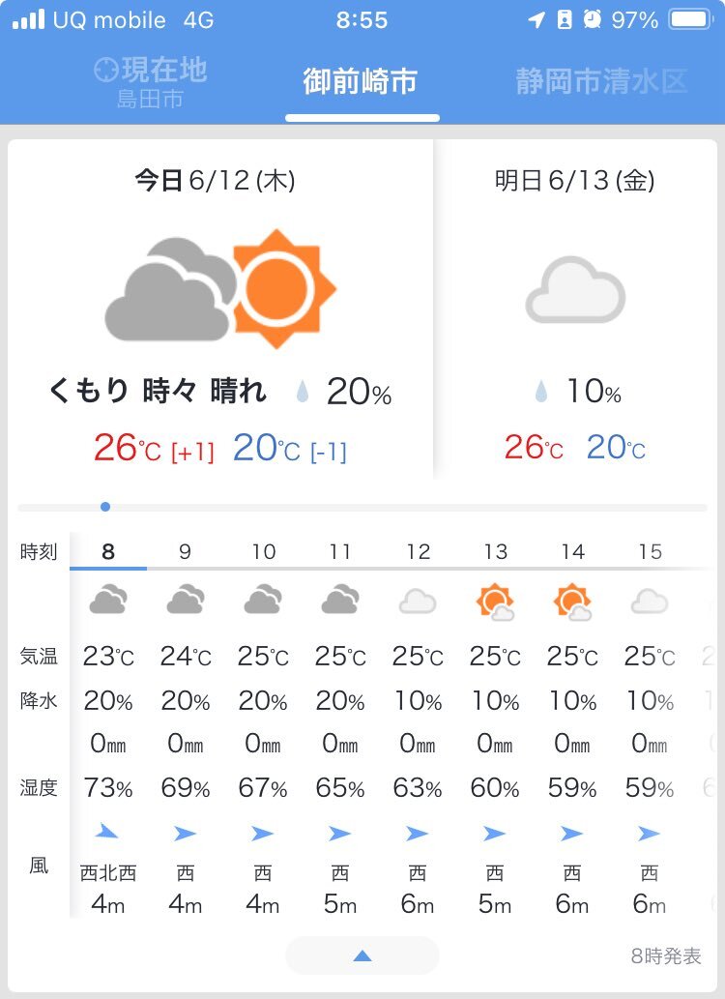Viewport: 725px width, 999px height.
Task: Open today's 6/12 (木) forecast card
Action: (x=220, y=309)
